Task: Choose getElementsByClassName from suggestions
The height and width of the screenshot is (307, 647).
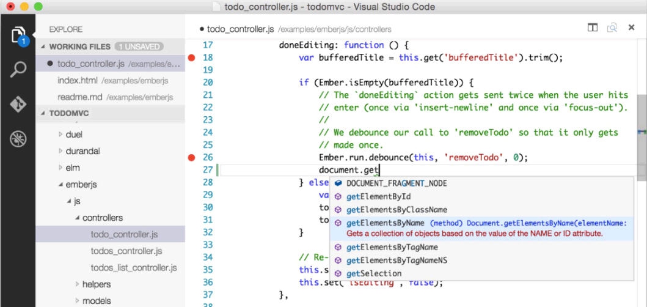Action: point(481,210)
